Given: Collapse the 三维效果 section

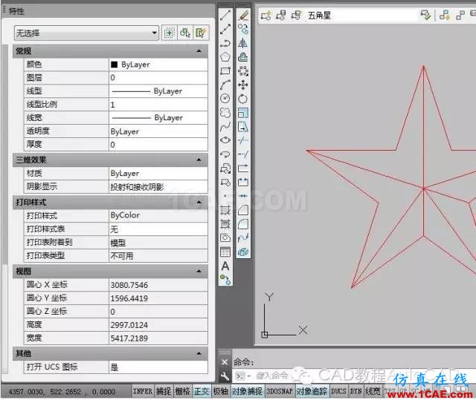Looking at the screenshot, I should [x=199, y=160].
